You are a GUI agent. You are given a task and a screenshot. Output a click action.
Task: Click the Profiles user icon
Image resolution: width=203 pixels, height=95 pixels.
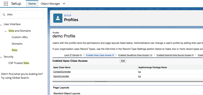tap(58, 18)
